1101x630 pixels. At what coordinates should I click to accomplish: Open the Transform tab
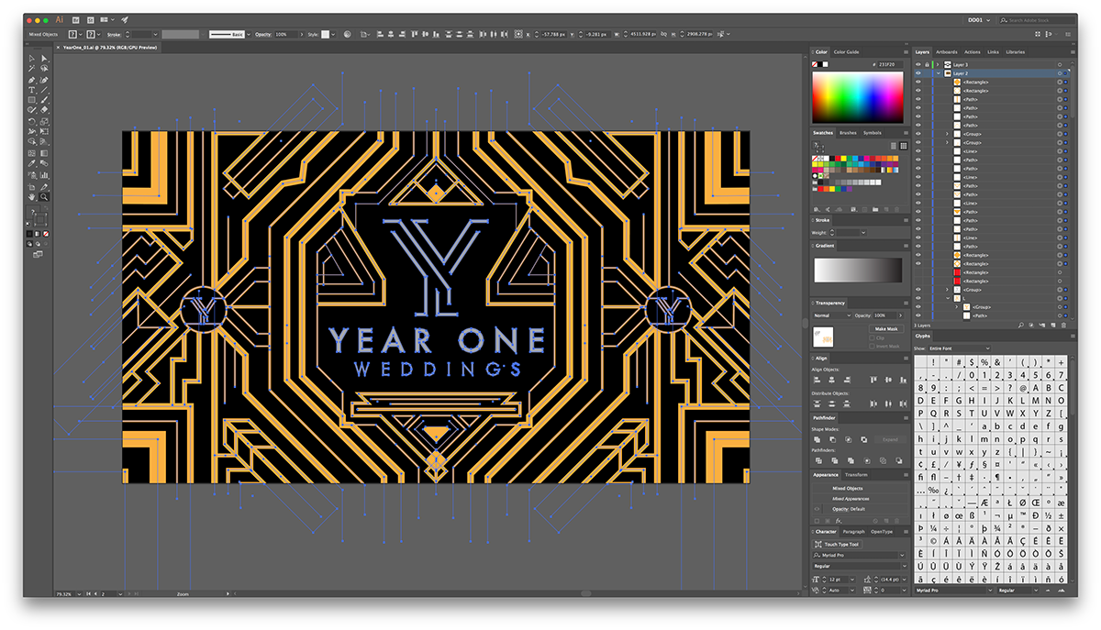coord(856,475)
